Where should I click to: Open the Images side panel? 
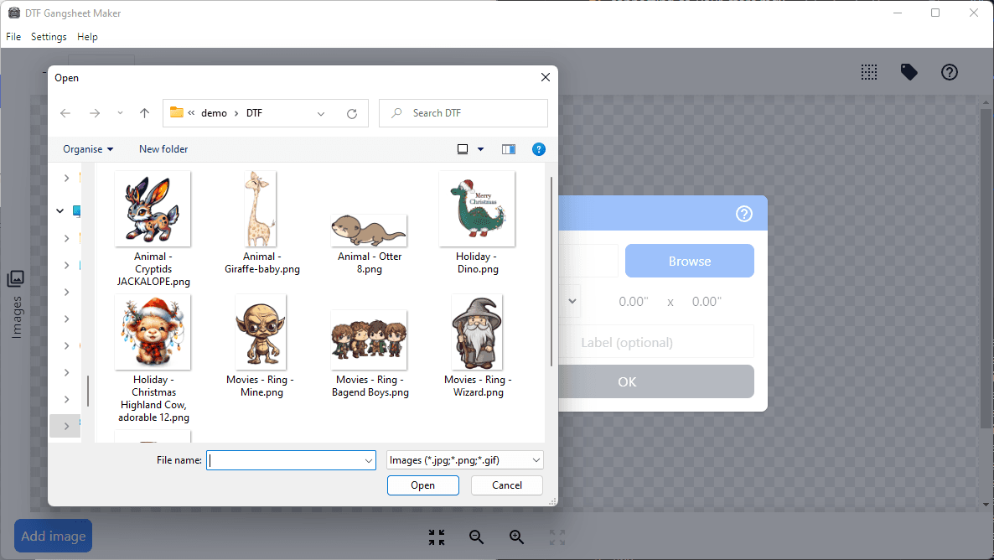[16, 303]
